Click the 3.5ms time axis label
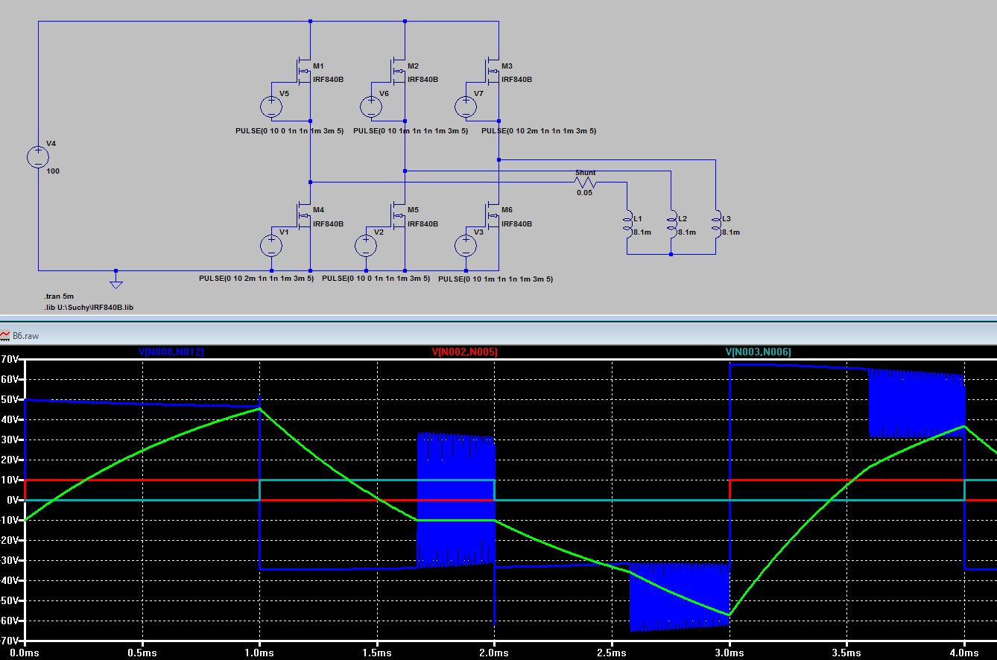This screenshot has height=660, width=997. (847, 653)
